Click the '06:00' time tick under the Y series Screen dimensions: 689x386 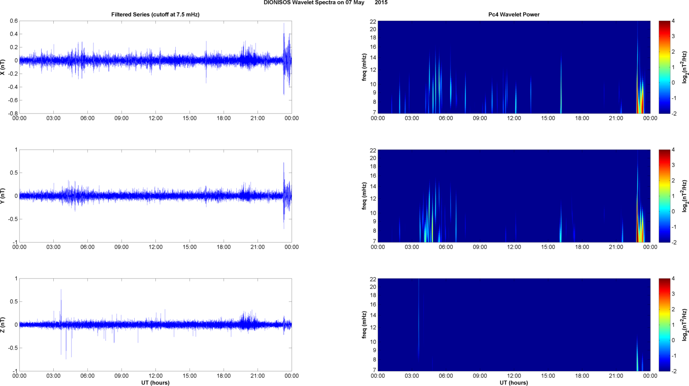pyautogui.click(x=87, y=247)
